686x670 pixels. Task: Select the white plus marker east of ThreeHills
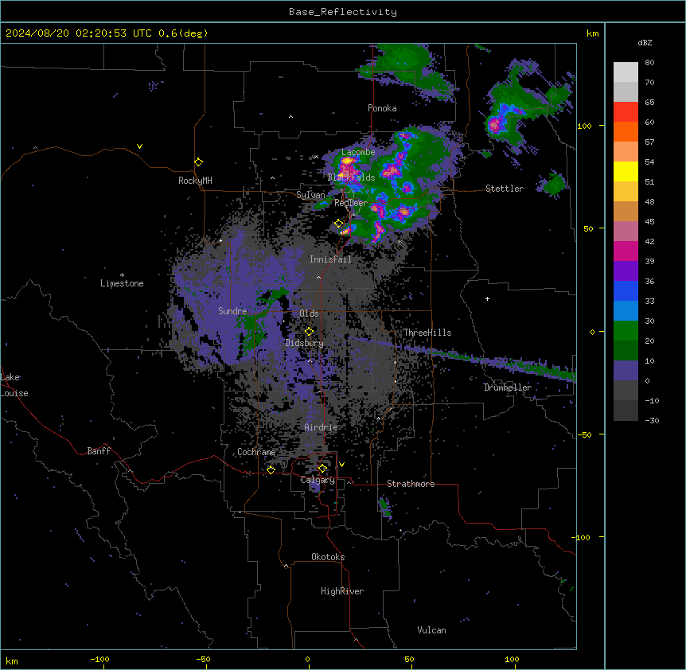[x=487, y=298]
